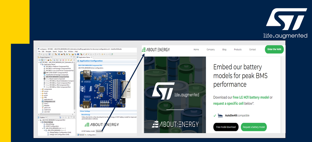Image resolution: width=312 pixels, height=142 pixels.
Task: Open the Project menu
Action: (61, 51)
